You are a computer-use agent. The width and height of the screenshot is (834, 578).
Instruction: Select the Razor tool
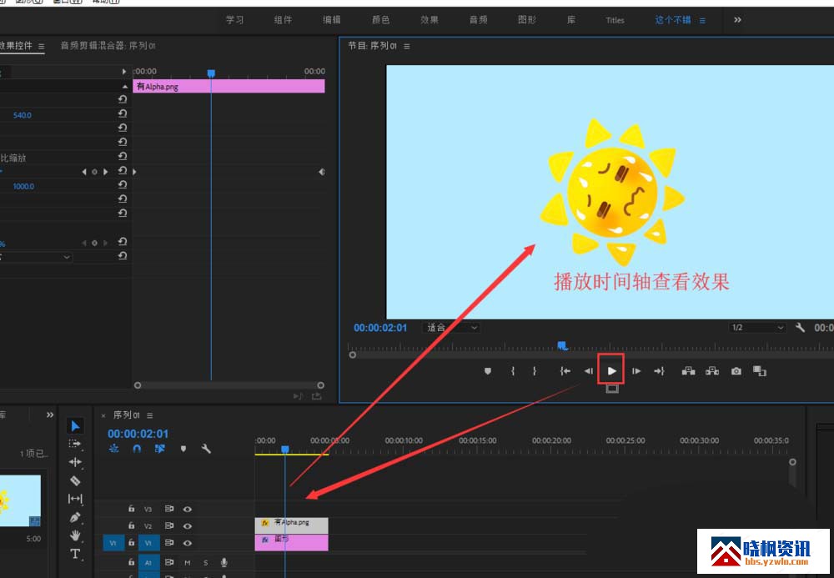point(75,480)
